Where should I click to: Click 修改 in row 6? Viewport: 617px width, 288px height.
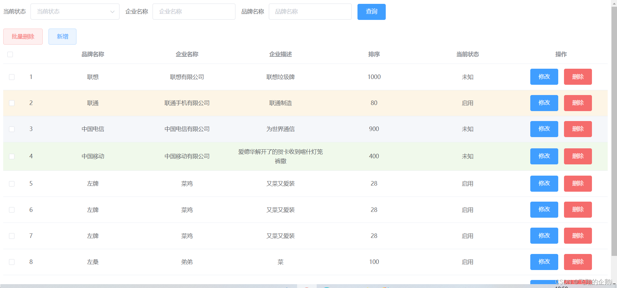click(544, 210)
